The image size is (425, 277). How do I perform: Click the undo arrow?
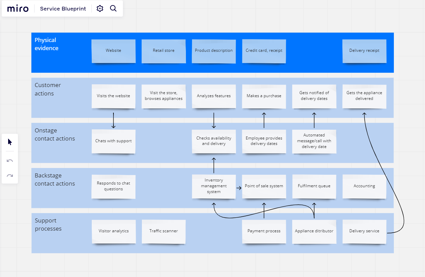10,161
